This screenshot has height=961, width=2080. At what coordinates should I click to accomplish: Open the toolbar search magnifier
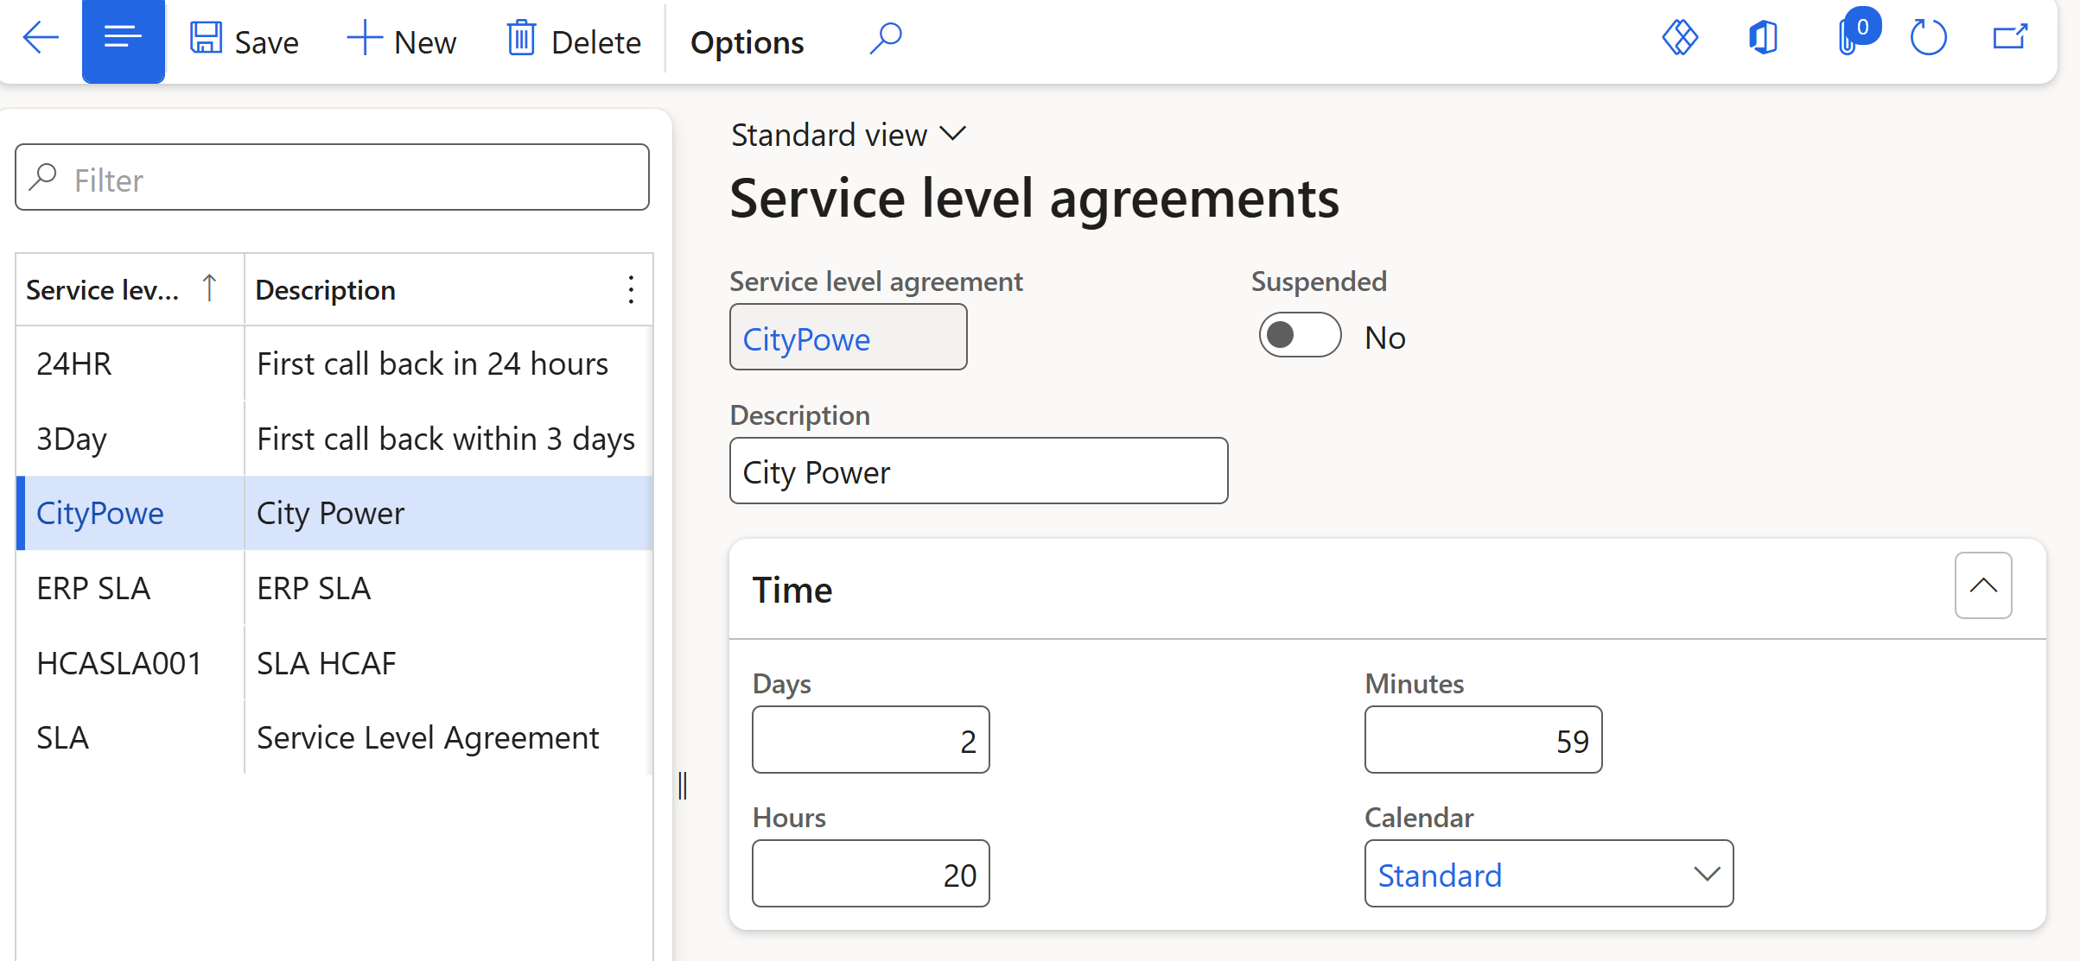coord(886,39)
